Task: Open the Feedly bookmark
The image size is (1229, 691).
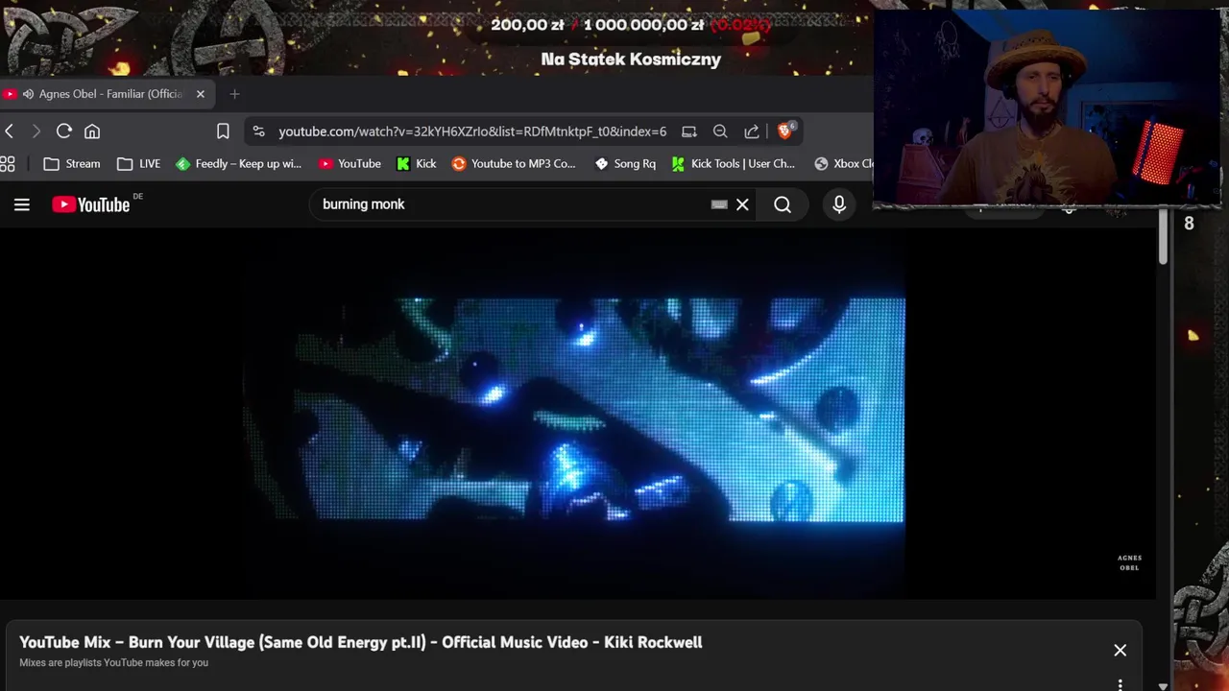Action: (x=239, y=164)
